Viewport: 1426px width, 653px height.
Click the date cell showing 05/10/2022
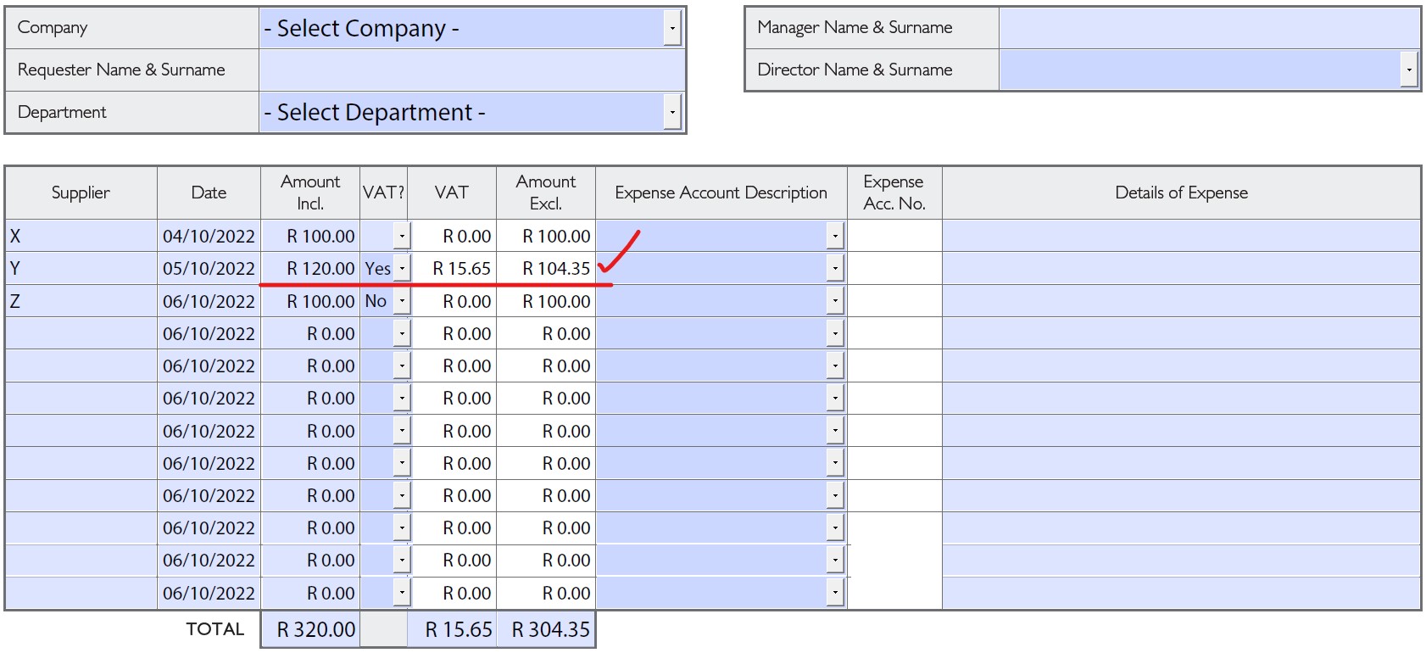209,269
